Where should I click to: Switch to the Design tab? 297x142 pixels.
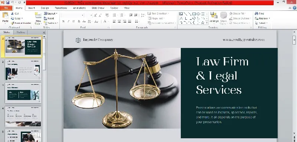(45, 8)
